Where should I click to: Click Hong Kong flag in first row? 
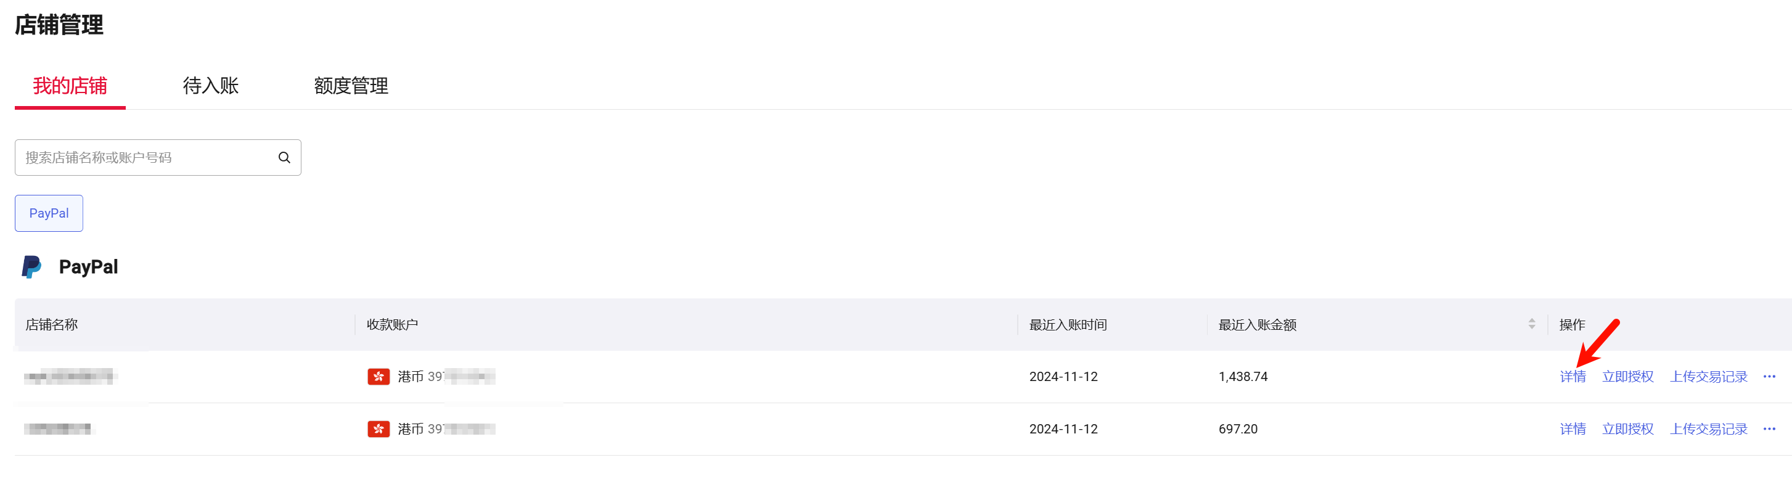click(378, 377)
